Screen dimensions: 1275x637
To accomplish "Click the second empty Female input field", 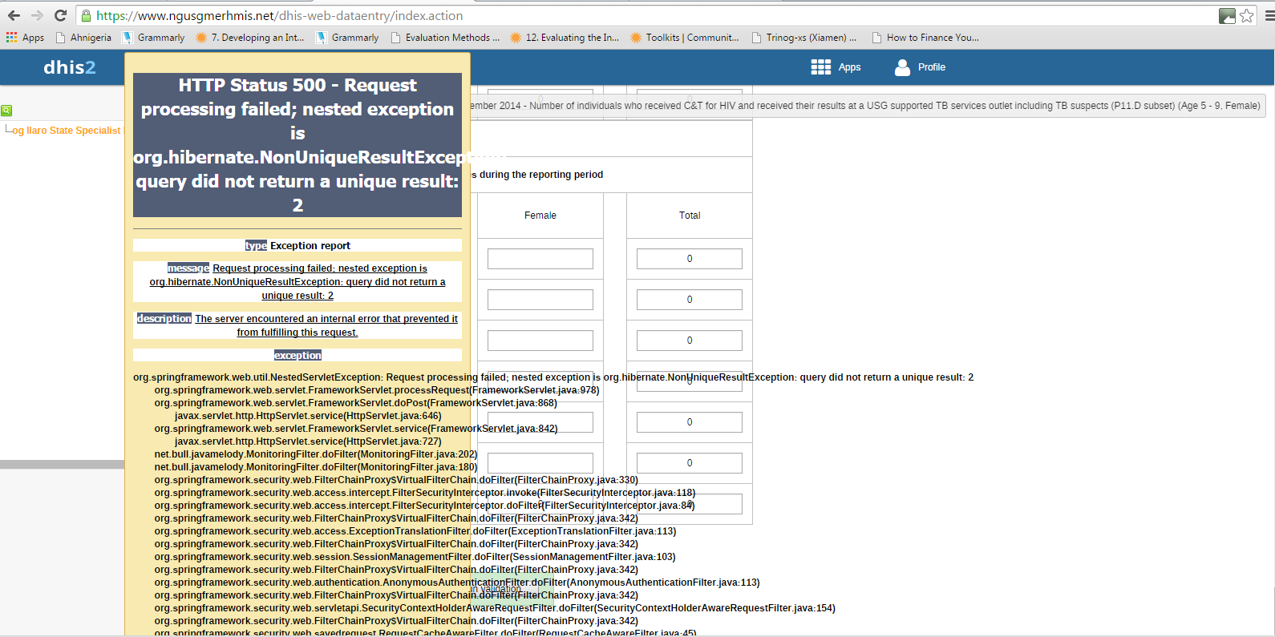I will click(x=540, y=300).
